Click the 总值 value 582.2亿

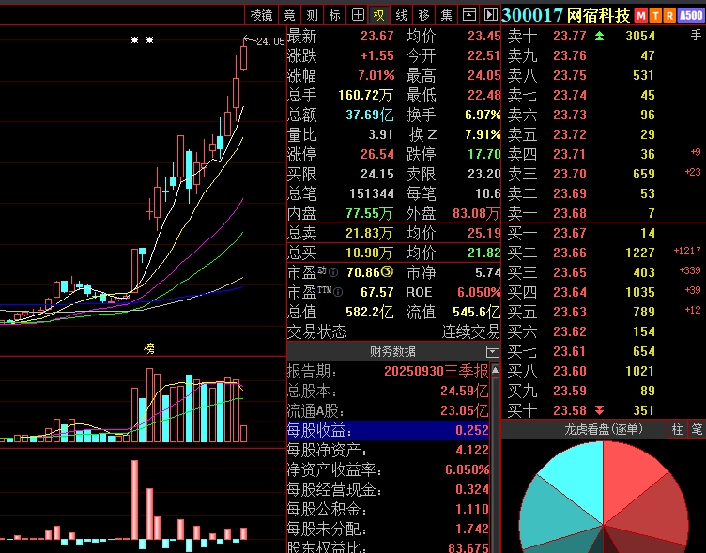pyautogui.click(x=370, y=312)
